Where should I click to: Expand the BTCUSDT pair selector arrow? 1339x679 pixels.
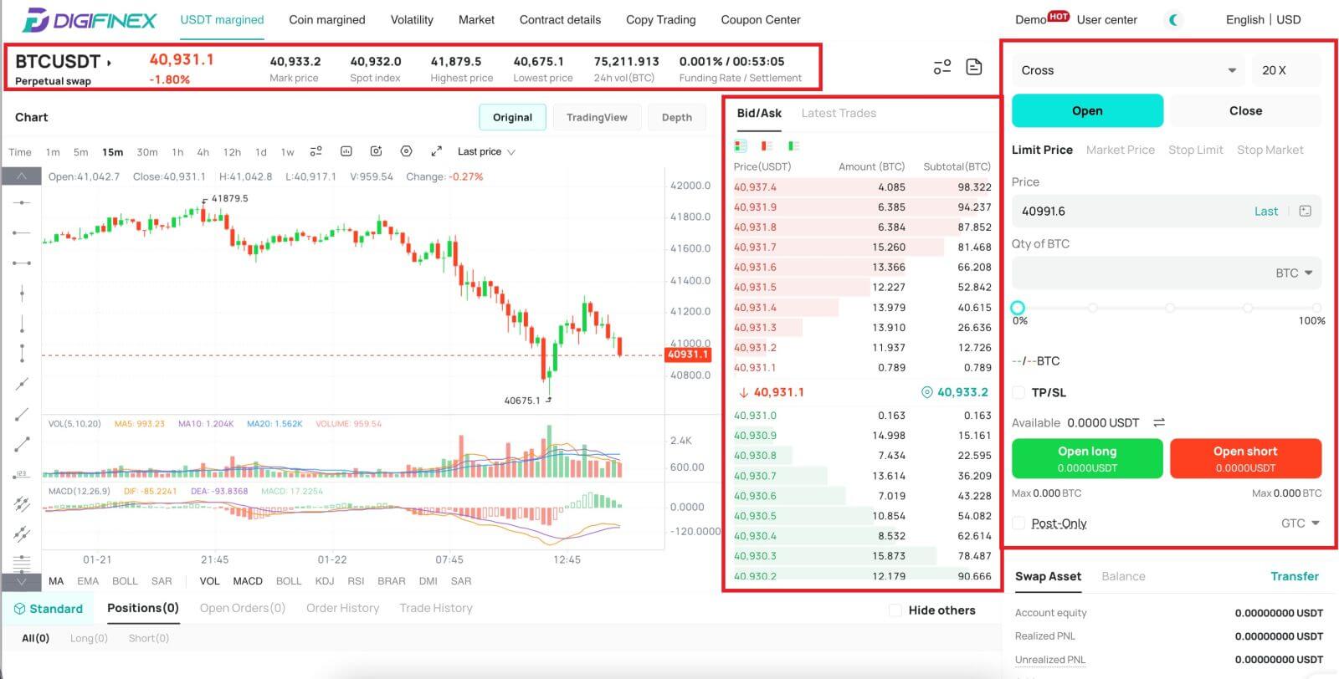[110, 63]
